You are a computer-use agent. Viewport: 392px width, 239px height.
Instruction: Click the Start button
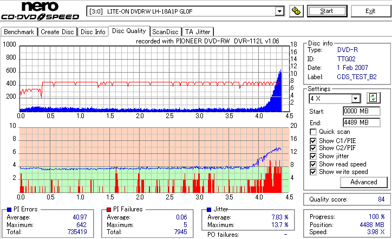point(327,11)
